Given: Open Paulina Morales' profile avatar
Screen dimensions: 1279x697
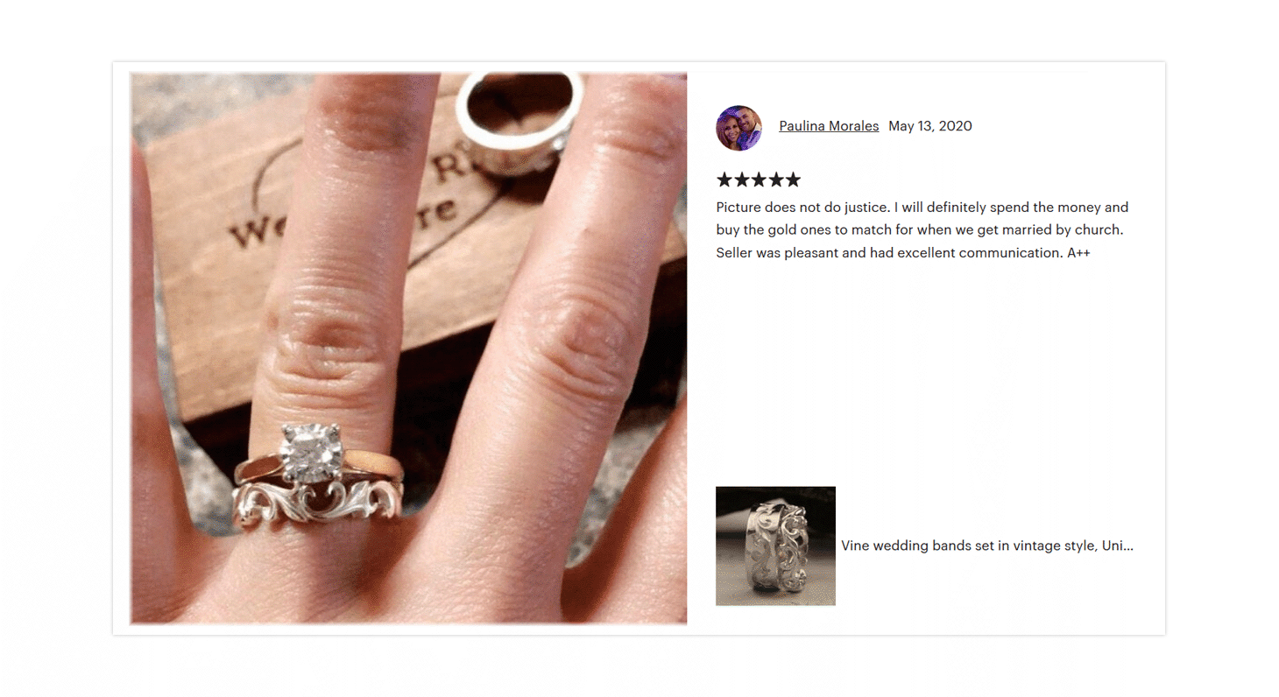Looking at the screenshot, I should point(738,128).
